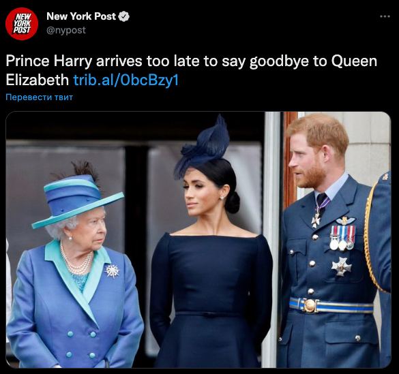Click the word Elizabeth in tweet text
Image resolution: width=399 pixels, height=374 pixels.
point(37,80)
